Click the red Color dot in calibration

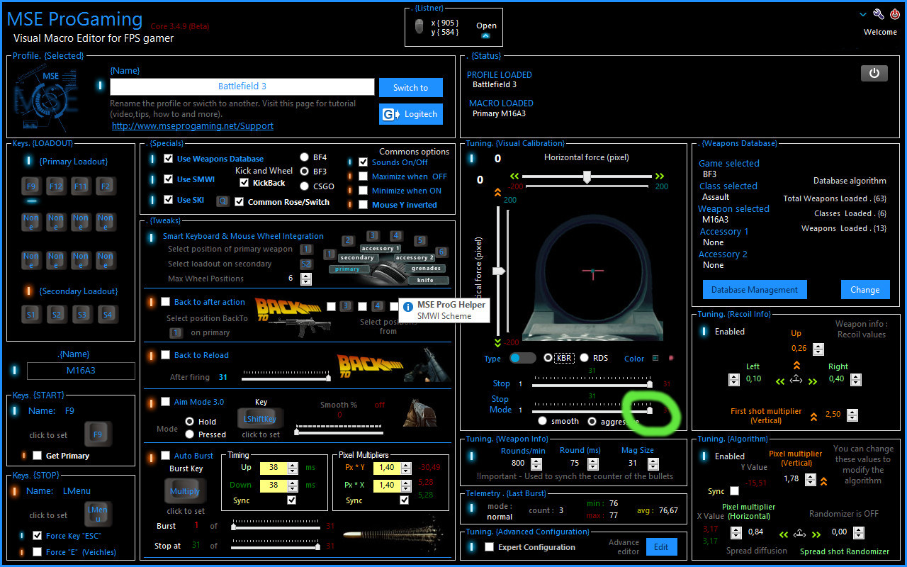pos(671,358)
